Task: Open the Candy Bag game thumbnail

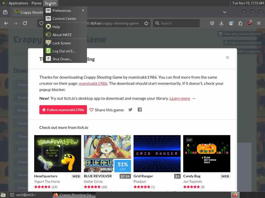Action: [x=207, y=154]
